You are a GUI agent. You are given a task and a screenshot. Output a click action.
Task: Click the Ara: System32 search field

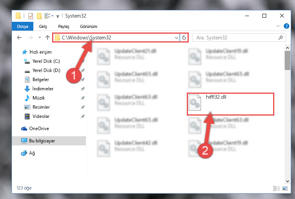(x=235, y=38)
